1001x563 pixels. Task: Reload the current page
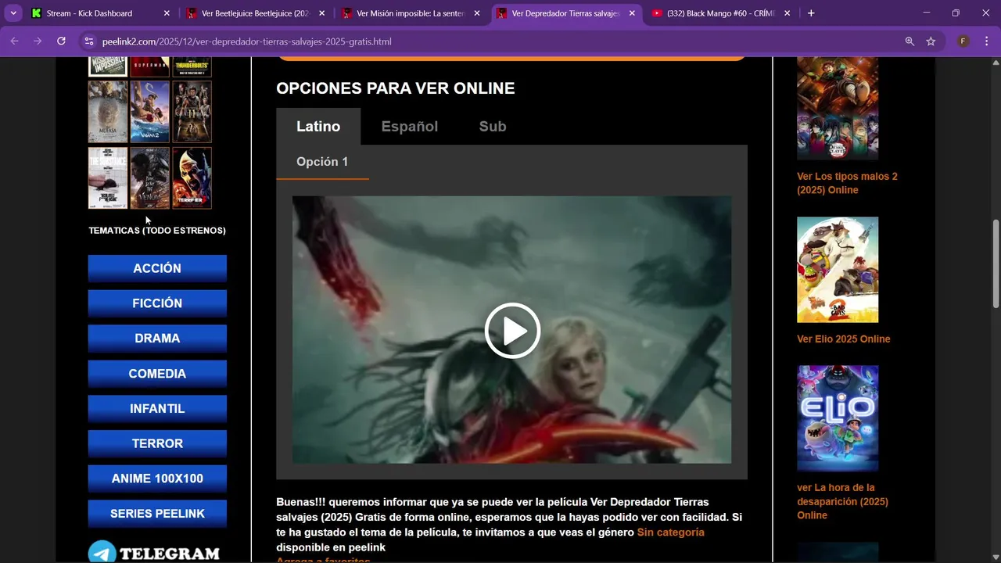click(x=61, y=41)
